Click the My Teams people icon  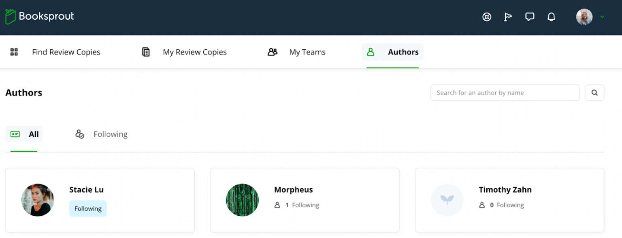(273, 52)
